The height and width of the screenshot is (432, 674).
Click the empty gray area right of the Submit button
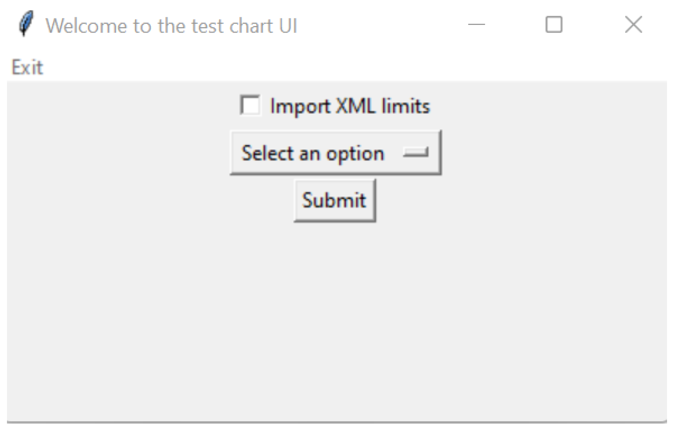[513, 200]
